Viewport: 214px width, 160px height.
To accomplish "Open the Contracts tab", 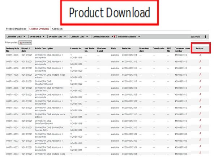I will pos(57,29).
